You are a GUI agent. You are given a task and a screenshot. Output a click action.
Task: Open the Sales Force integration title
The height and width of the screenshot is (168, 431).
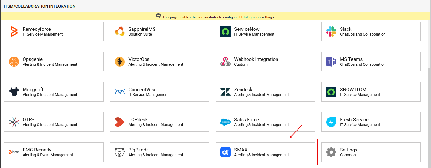point(246,120)
